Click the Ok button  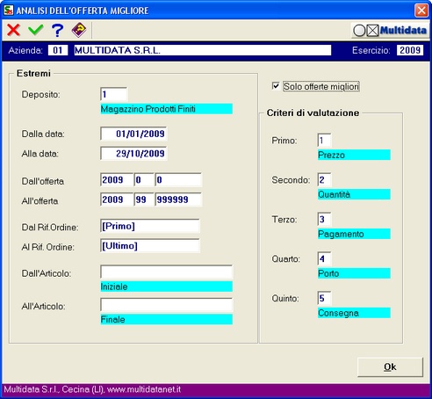coord(390,366)
